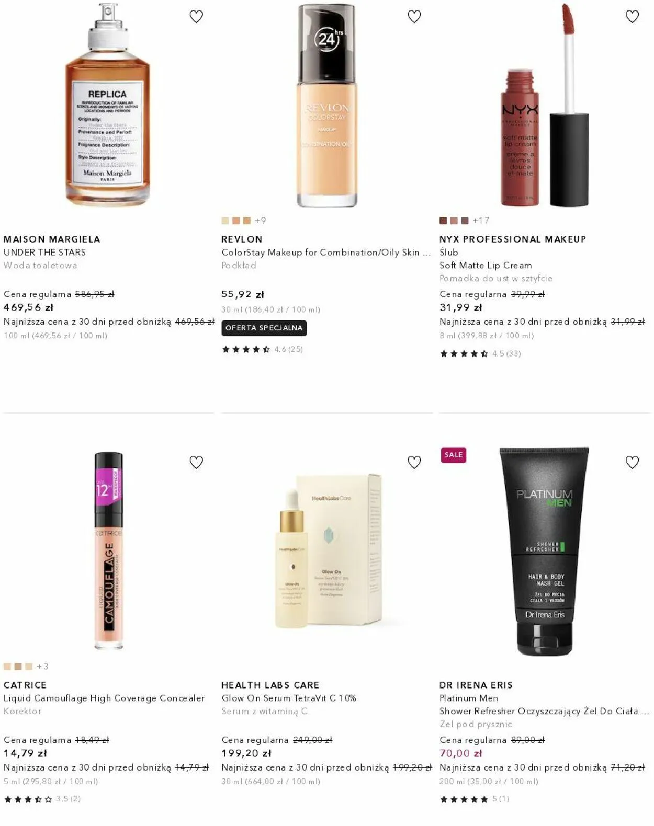
Task: Show the +9 more Revlon shades
Action: (260, 221)
